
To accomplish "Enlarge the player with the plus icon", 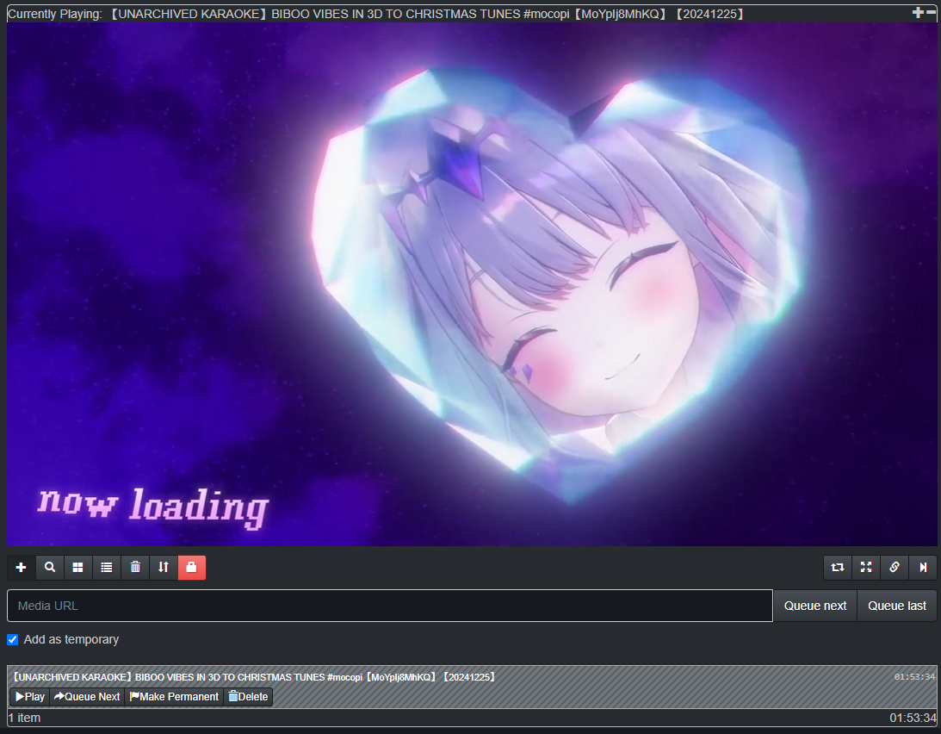I will [x=918, y=13].
